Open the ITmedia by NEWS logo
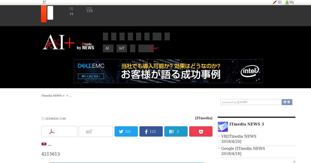311x163 pixels. click(85, 46)
